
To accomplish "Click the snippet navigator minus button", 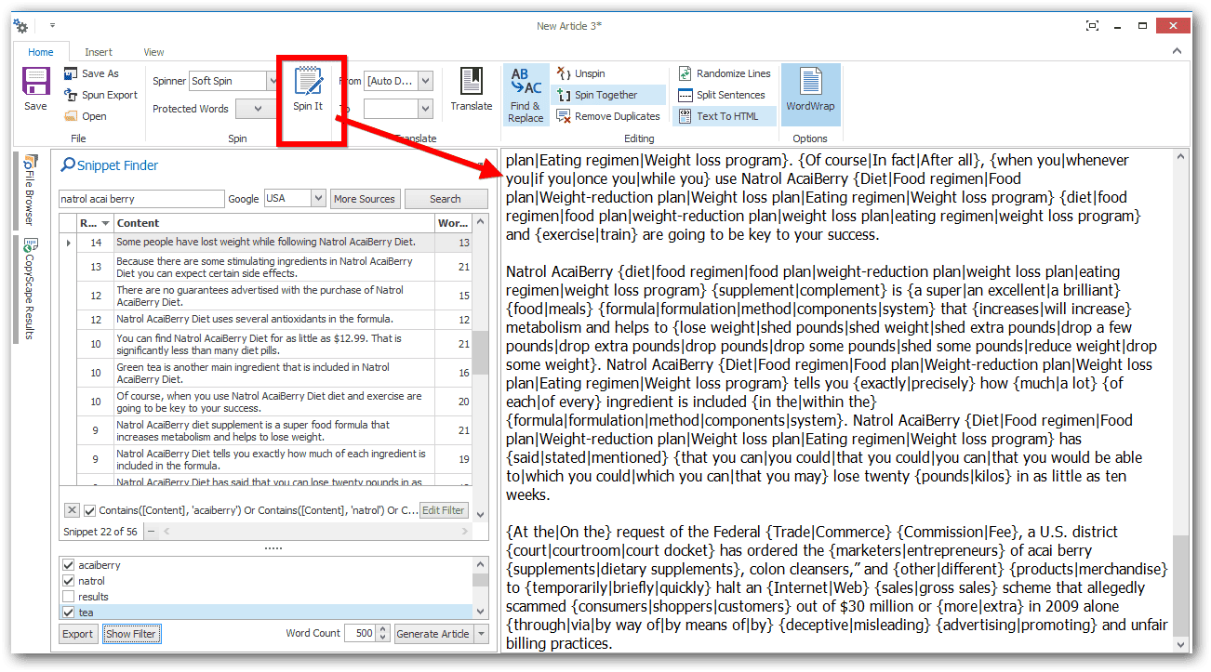I will coord(152,532).
